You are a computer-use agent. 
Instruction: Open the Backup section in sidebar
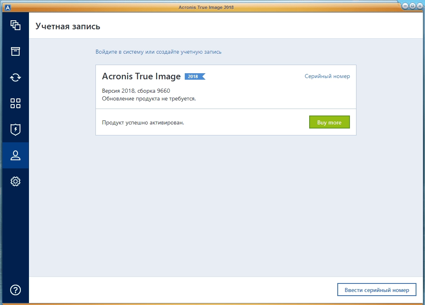pos(15,25)
